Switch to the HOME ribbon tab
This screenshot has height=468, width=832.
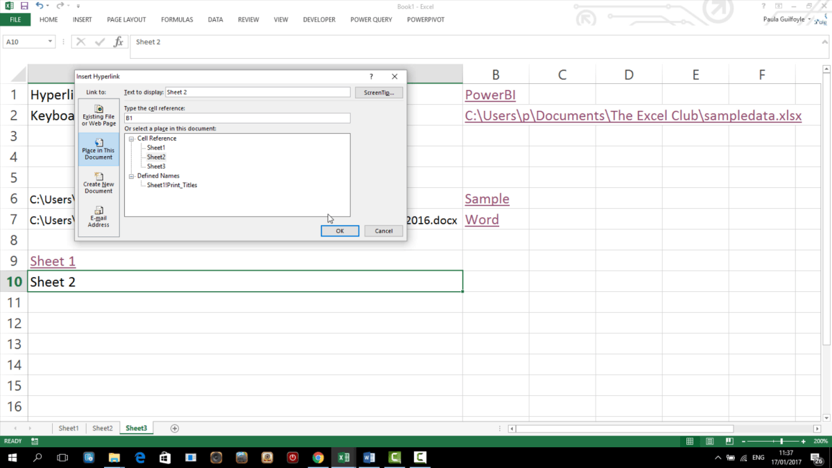pyautogui.click(x=49, y=19)
